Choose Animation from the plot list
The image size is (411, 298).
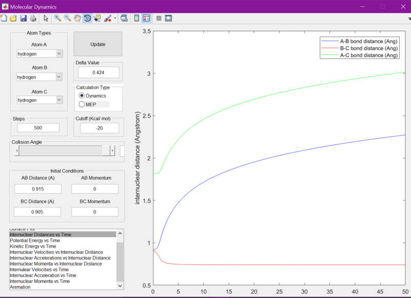coord(20,287)
